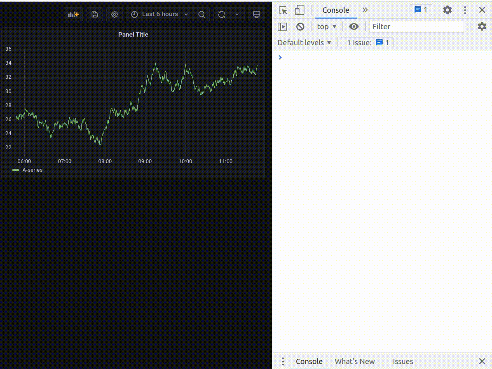Viewport: 492px width, 369px height.
Task: Toggle the device toolbar in DevTools
Action: click(300, 10)
